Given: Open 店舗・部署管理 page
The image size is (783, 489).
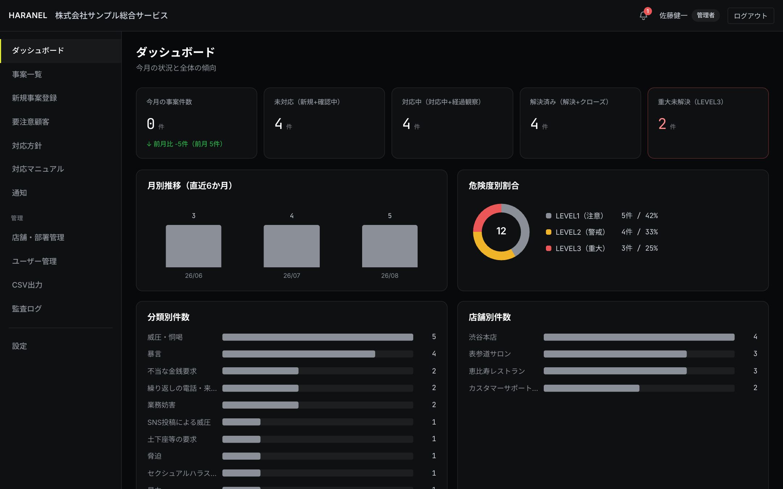Looking at the screenshot, I should (61, 238).
